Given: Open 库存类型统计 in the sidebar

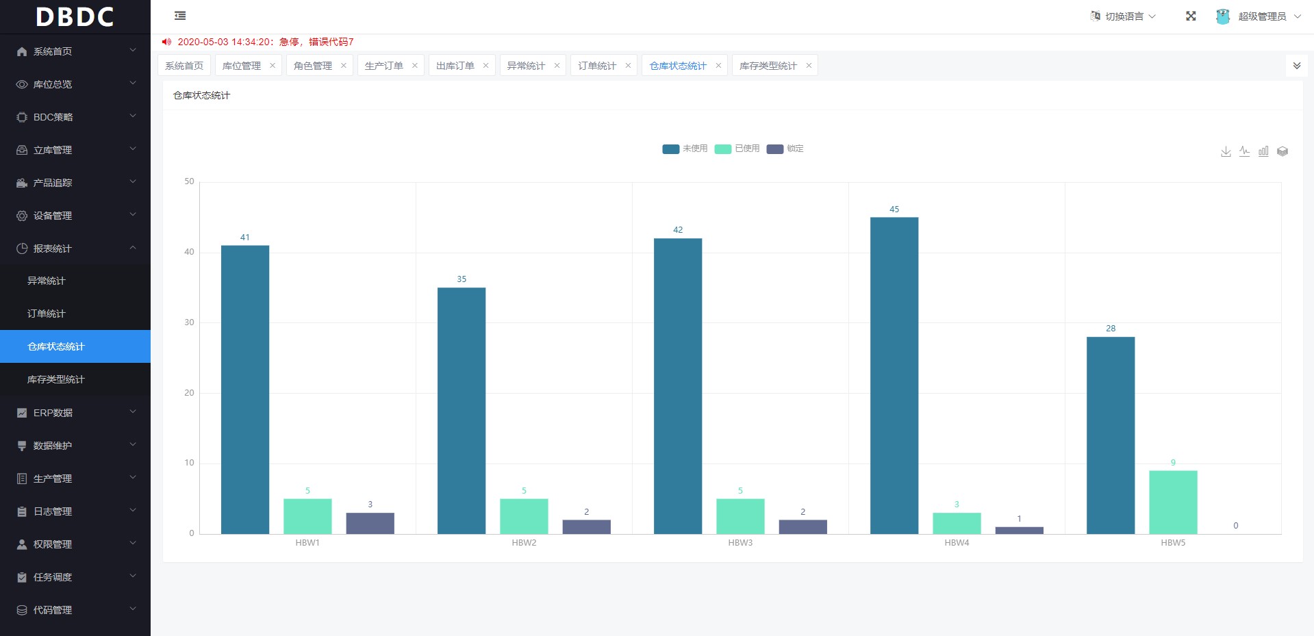Looking at the screenshot, I should tap(56, 379).
